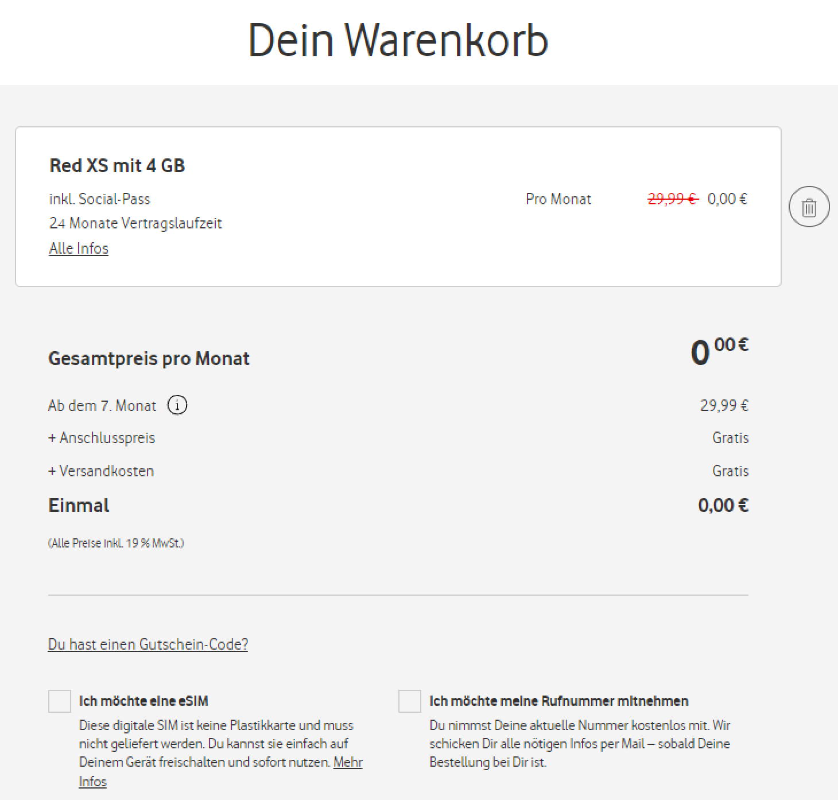This screenshot has width=838, height=800.
Task: Click the crossed-out 29,99 € price
Action: point(672,199)
